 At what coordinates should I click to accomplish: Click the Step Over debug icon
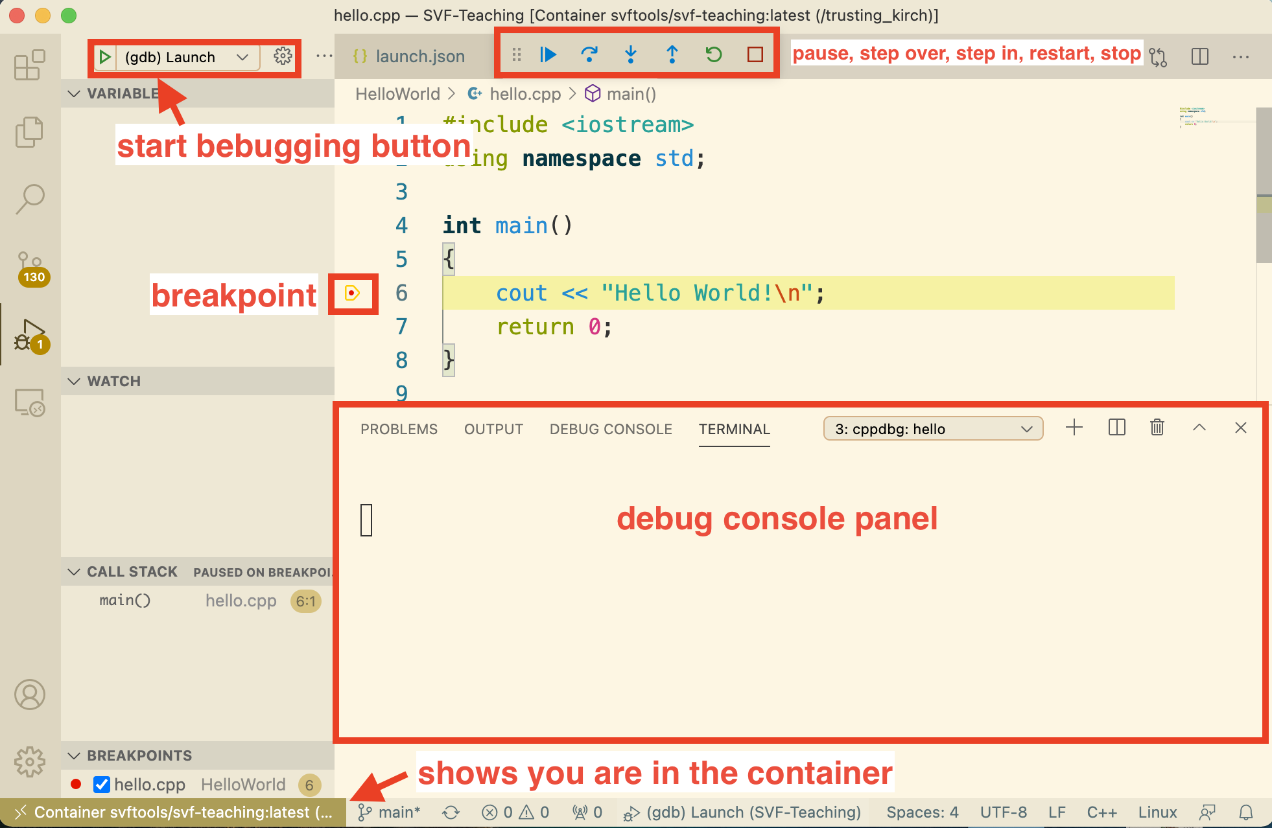click(x=589, y=54)
